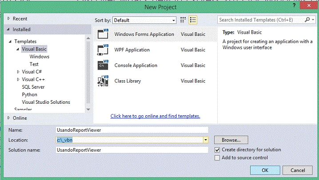Viewport: 319px width, 180px height.
Task: Open the search options dropdown arrow
Action: click(313, 20)
